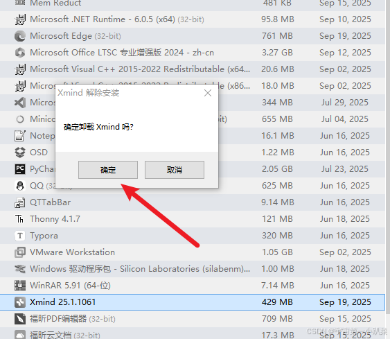390x339 pixels.
Task: Click the 确定卸载 Xmind 吗? message text
Action: click(x=98, y=127)
